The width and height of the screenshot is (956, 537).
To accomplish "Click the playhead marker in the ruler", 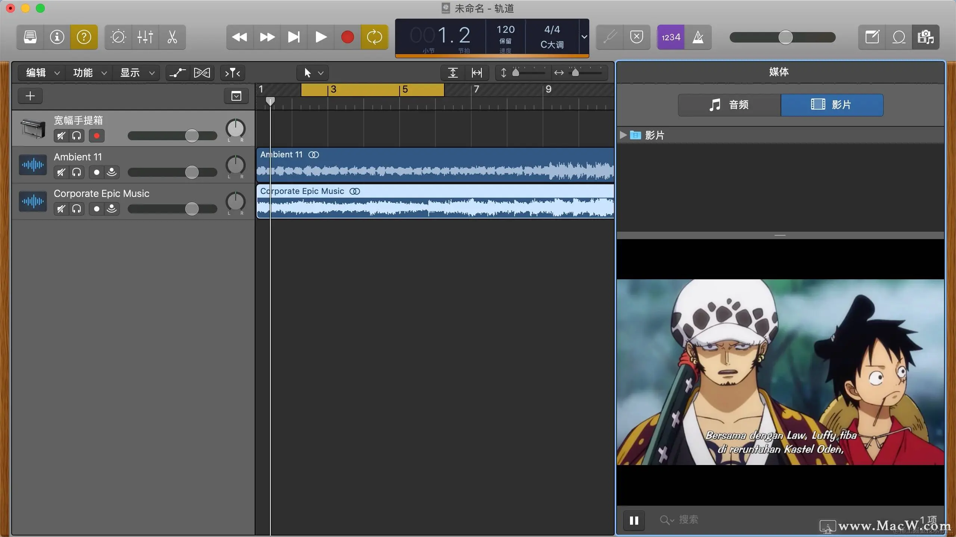I will [270, 101].
